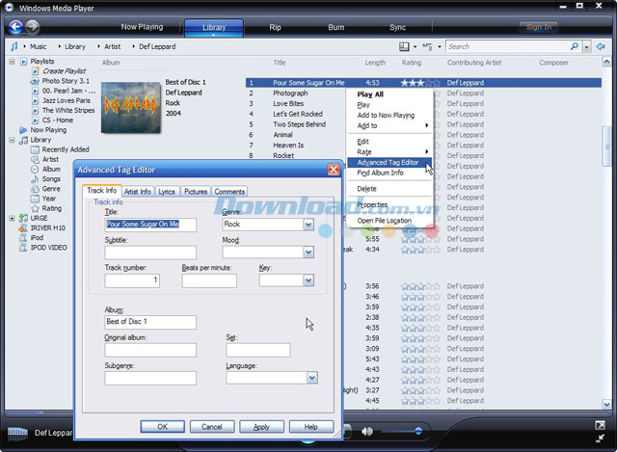This screenshot has height=452, width=617.
Task: Click the Beats per minute field
Action: (209, 280)
